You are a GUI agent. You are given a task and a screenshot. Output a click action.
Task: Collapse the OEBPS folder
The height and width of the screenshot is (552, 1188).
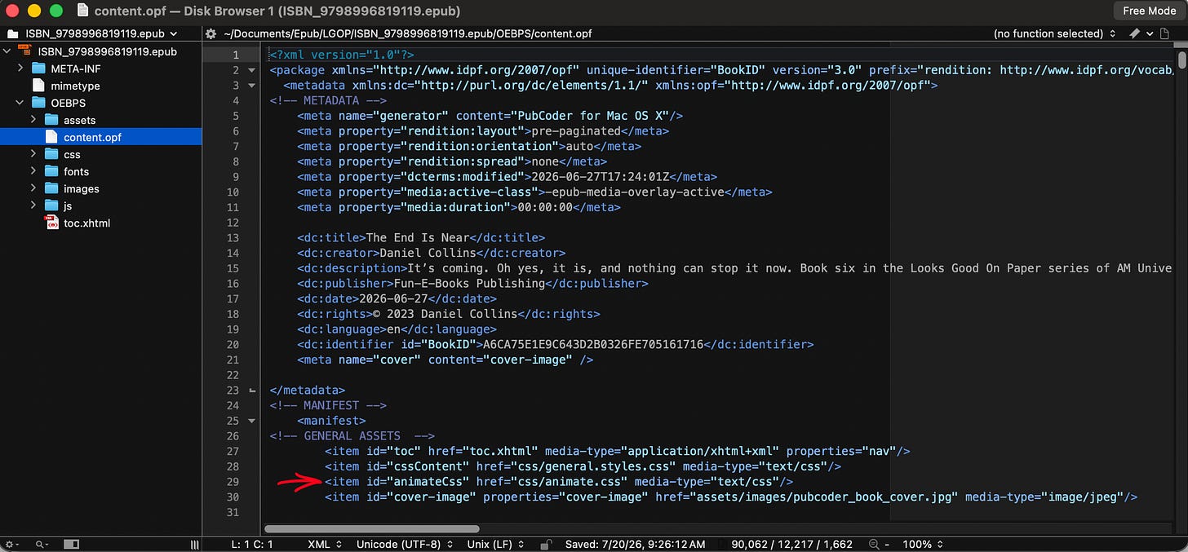pyautogui.click(x=20, y=103)
